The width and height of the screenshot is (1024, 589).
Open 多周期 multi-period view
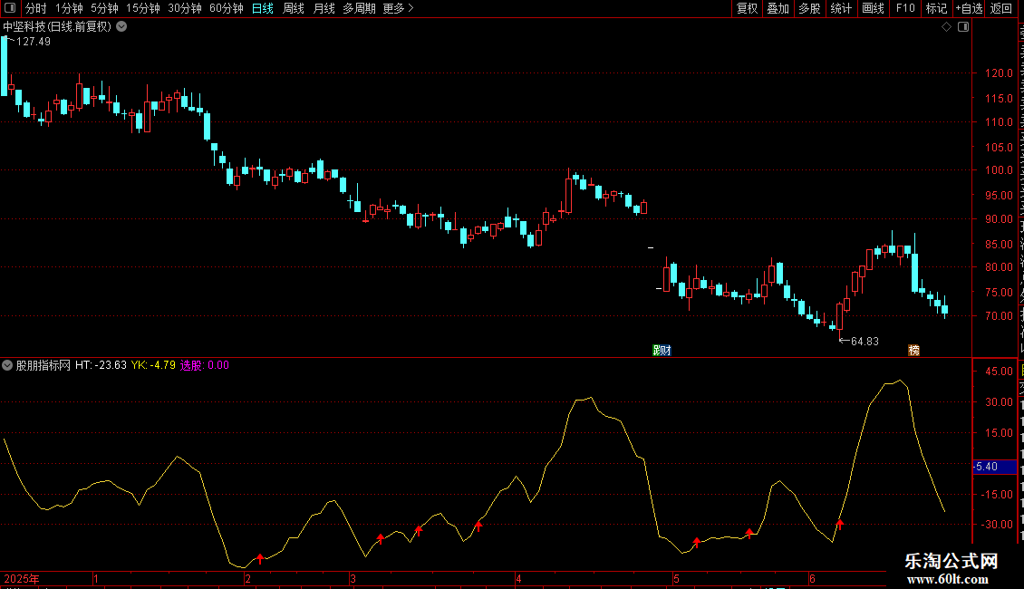point(359,8)
